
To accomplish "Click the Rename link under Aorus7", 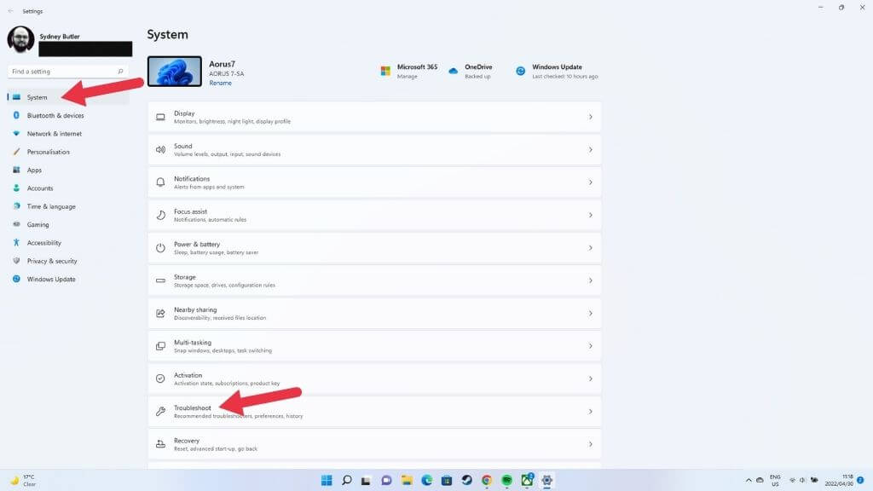I will tap(220, 83).
